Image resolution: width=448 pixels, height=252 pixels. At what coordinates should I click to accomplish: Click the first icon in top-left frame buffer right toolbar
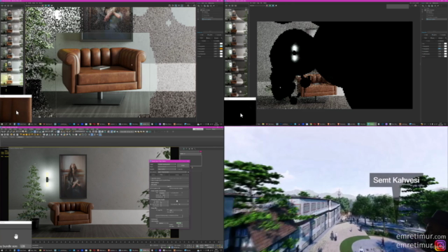point(169,6)
